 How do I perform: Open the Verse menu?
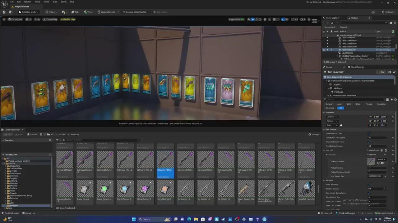coord(46,2)
